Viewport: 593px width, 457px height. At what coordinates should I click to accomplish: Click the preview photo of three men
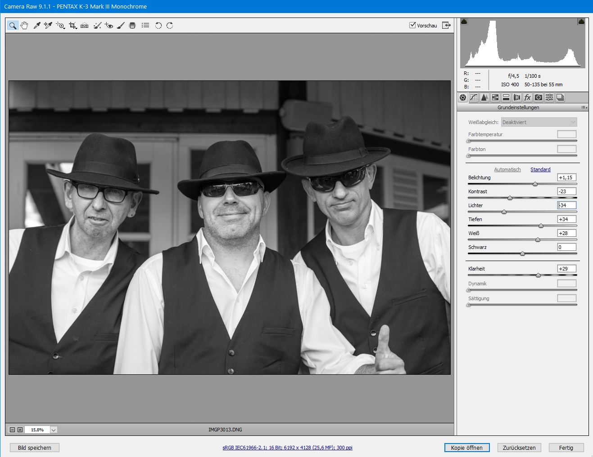230,227
